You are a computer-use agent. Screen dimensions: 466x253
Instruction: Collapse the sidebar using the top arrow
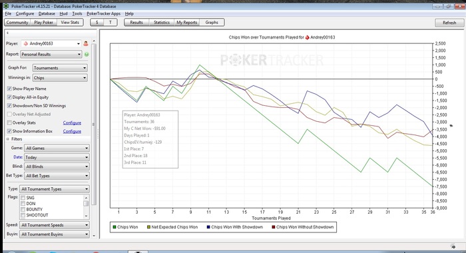(7, 33)
